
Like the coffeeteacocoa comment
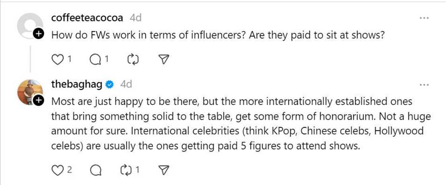[58, 59]
